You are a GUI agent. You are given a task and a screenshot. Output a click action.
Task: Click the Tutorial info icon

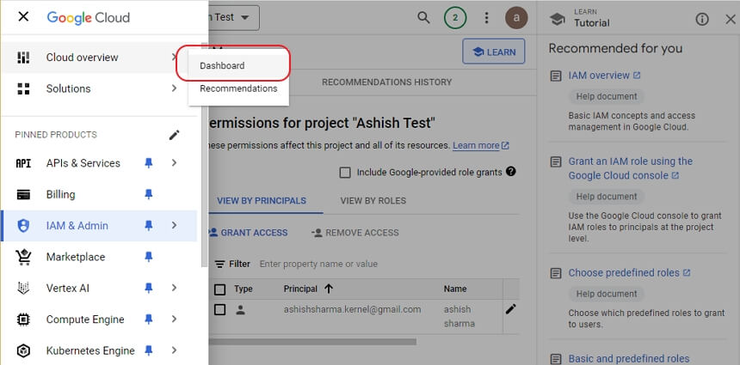click(702, 19)
